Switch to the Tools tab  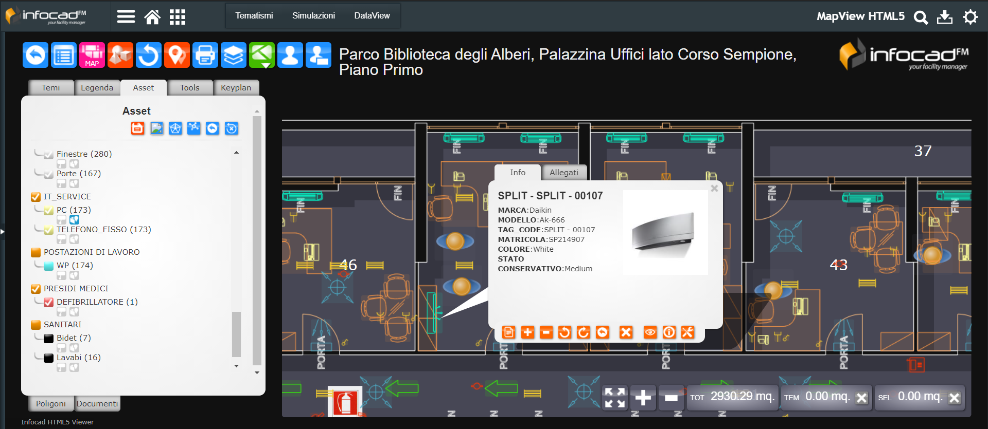pos(190,88)
